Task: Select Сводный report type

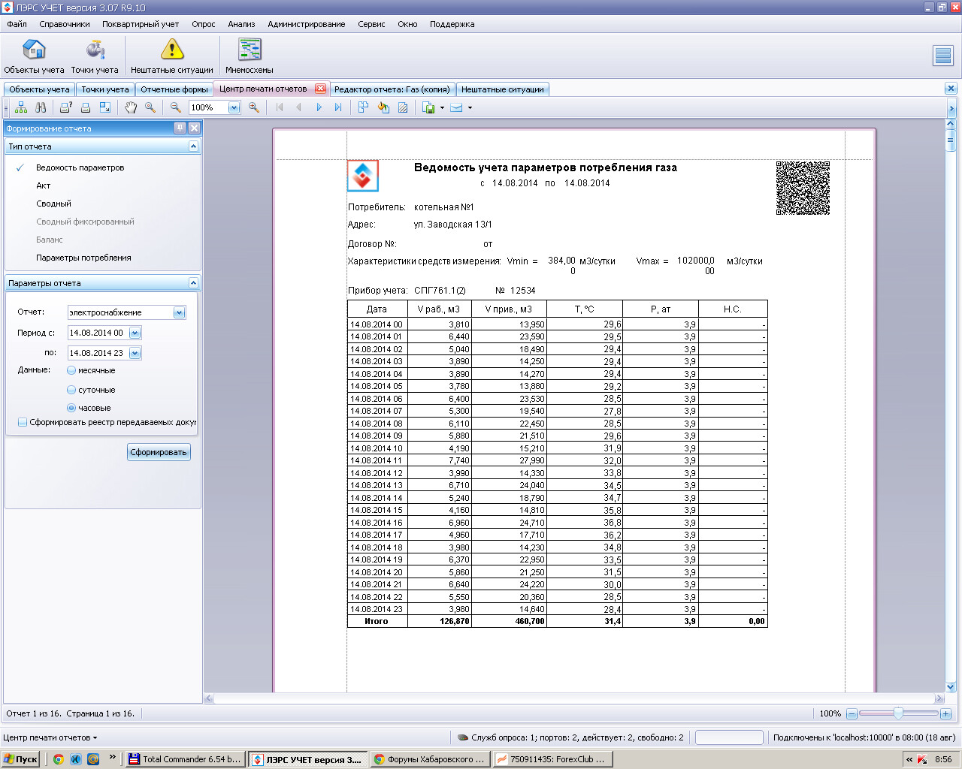Action: (54, 204)
